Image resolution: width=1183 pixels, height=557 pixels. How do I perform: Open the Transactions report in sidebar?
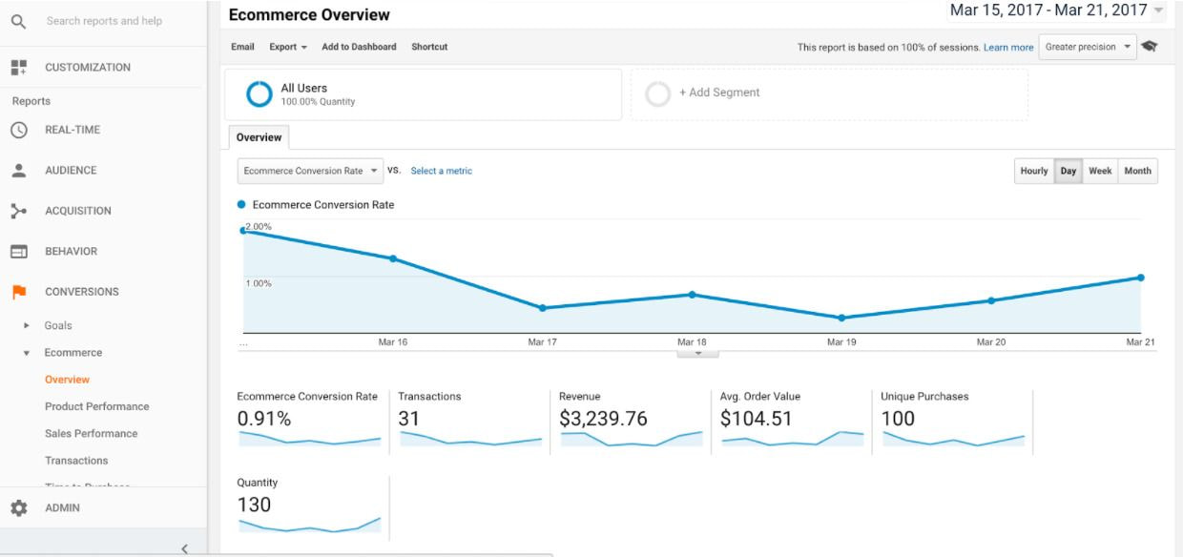pyautogui.click(x=76, y=461)
